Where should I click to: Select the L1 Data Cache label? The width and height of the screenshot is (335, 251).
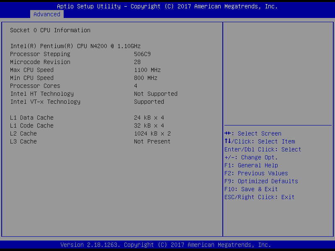[x=31, y=118]
